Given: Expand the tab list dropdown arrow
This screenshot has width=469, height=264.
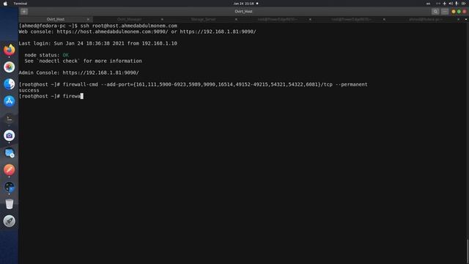Looking at the screenshot, I should pos(466,19).
